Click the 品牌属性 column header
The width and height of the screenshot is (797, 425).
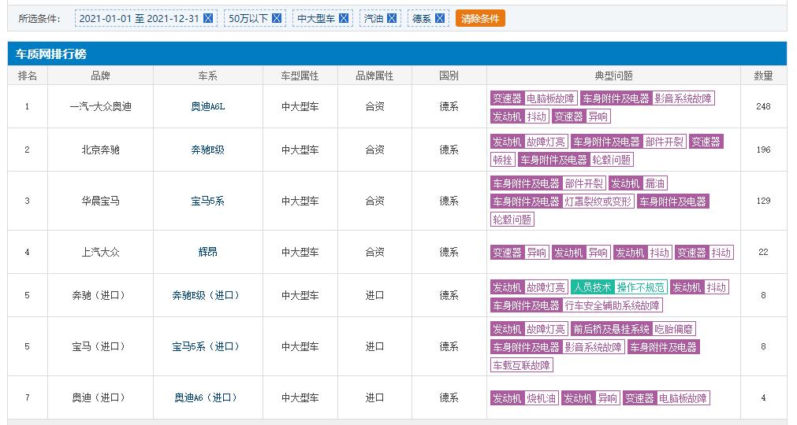pos(374,76)
